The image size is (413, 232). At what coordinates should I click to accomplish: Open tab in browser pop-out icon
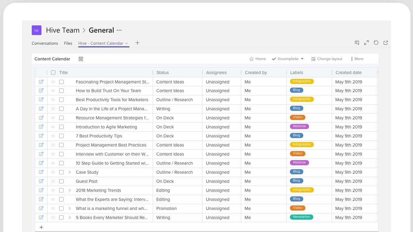click(386, 43)
